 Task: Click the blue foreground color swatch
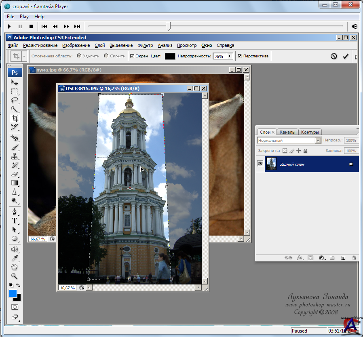pos(13,293)
